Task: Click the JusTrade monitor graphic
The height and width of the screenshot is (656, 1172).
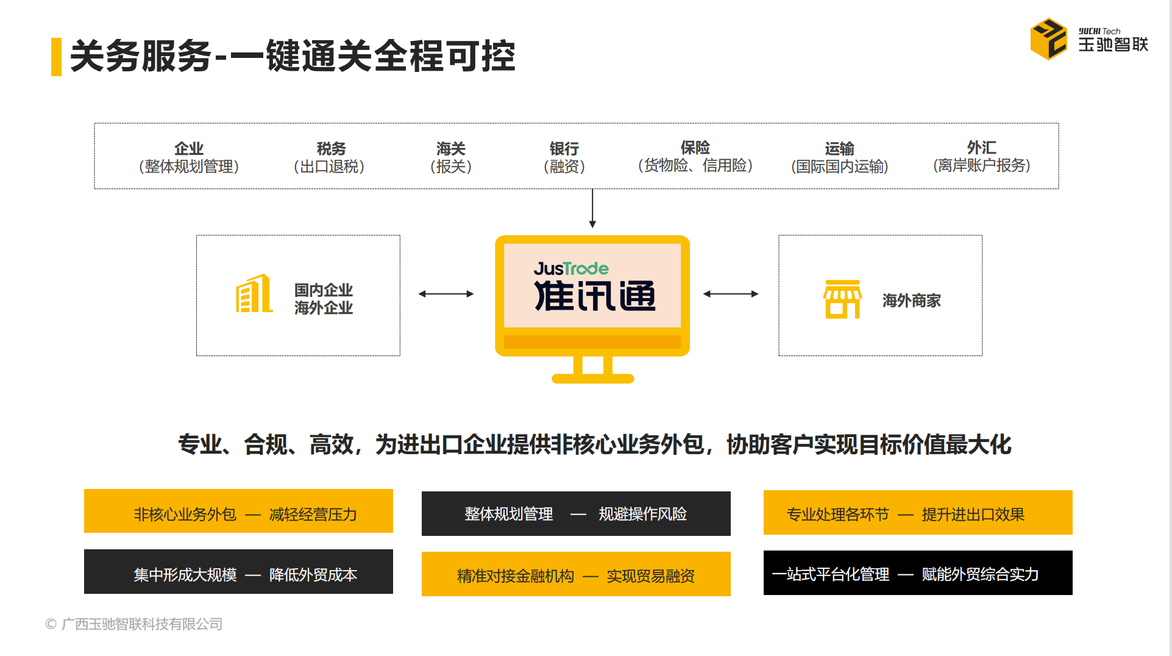Action: [592, 309]
